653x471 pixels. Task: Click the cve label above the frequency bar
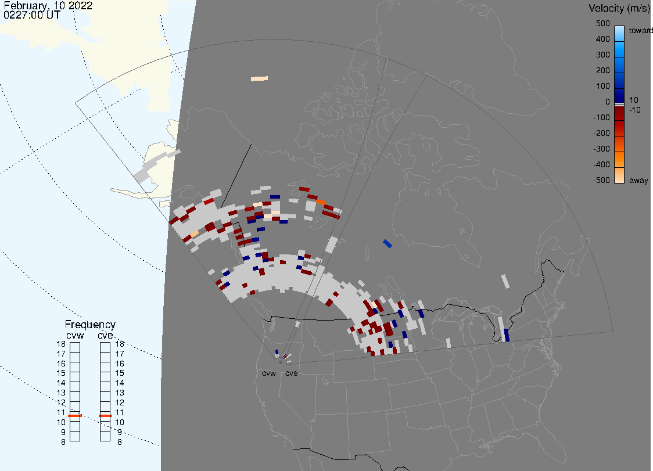click(x=105, y=336)
